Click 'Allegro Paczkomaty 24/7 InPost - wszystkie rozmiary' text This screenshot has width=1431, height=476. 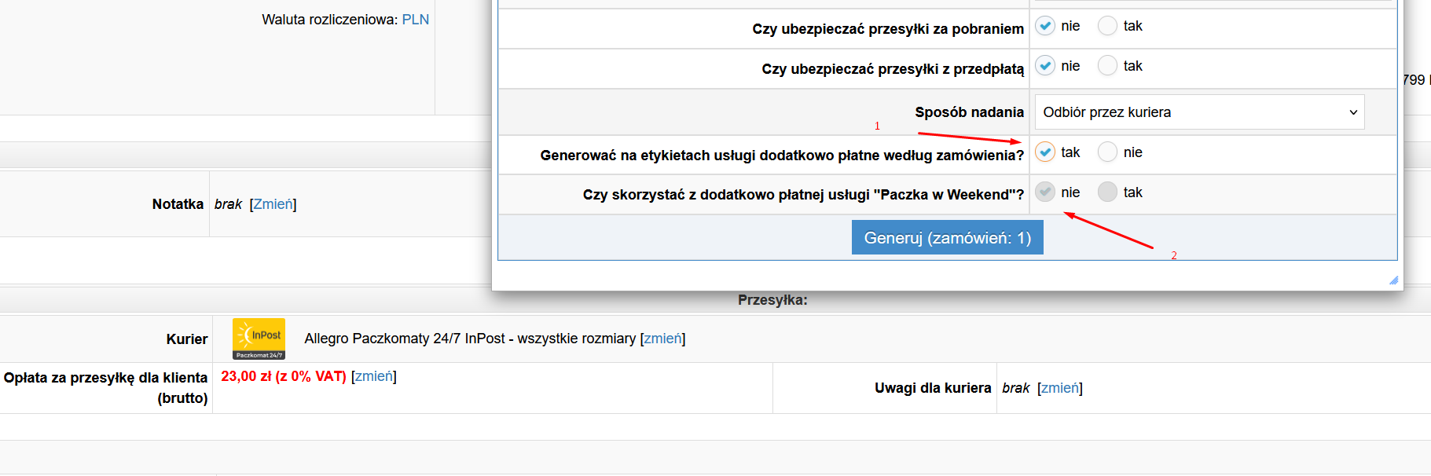click(x=470, y=339)
